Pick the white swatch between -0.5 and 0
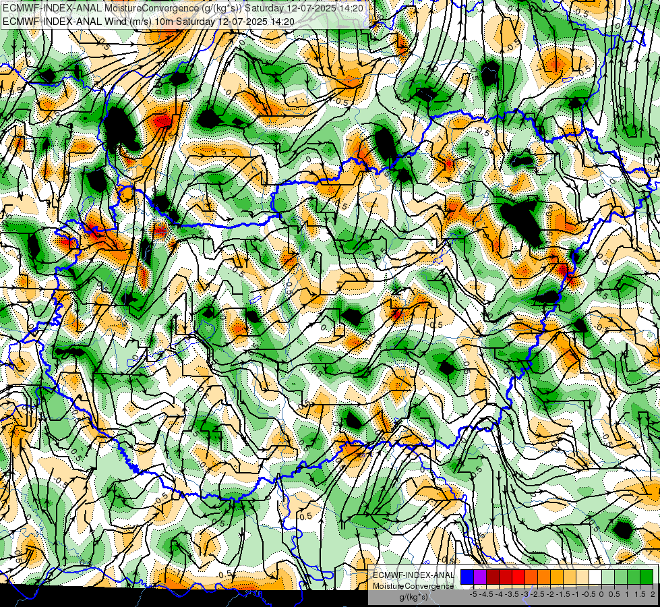Screen dimensions: 660x607 pyautogui.click(x=595, y=577)
